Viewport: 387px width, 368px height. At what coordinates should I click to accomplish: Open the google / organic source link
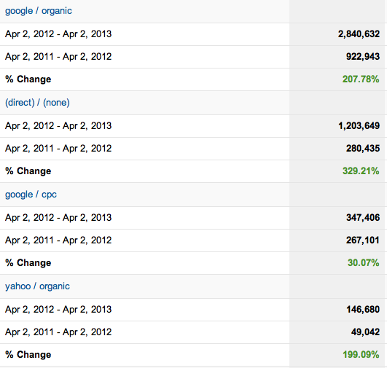click(38, 11)
